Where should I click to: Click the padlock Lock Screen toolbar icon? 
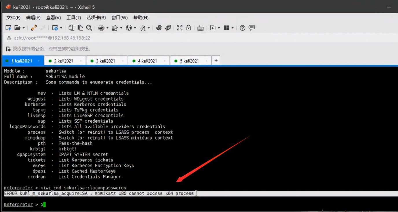pyautogui.click(x=189, y=28)
